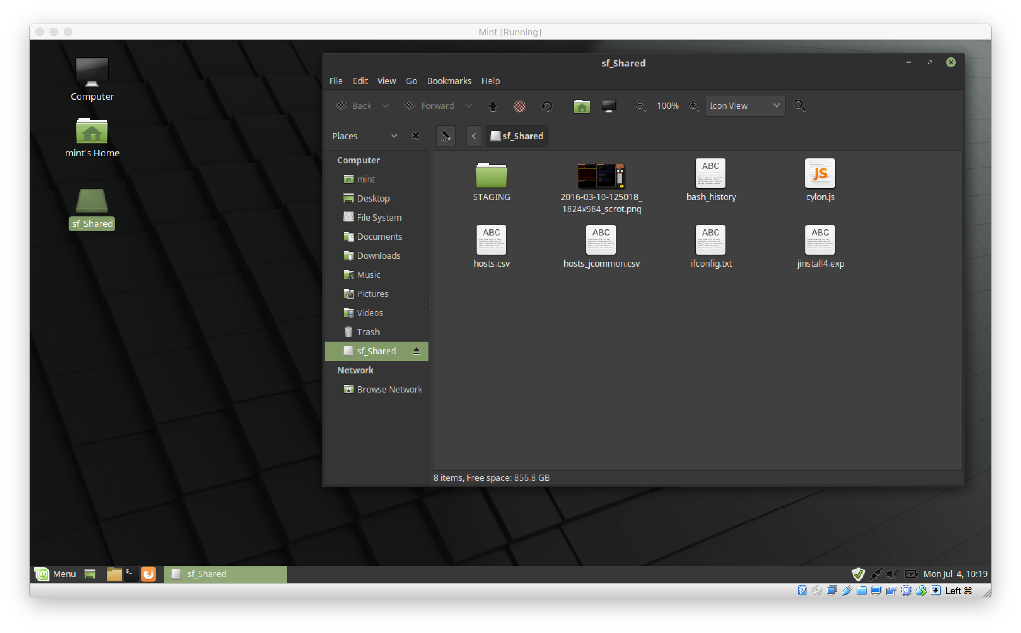This screenshot has width=1021, height=633.
Task: Open Bookmarks menu
Action: coord(449,81)
